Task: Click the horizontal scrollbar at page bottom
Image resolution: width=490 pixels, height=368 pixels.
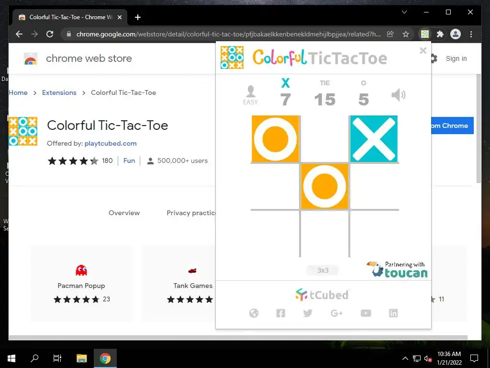Action: [238, 338]
